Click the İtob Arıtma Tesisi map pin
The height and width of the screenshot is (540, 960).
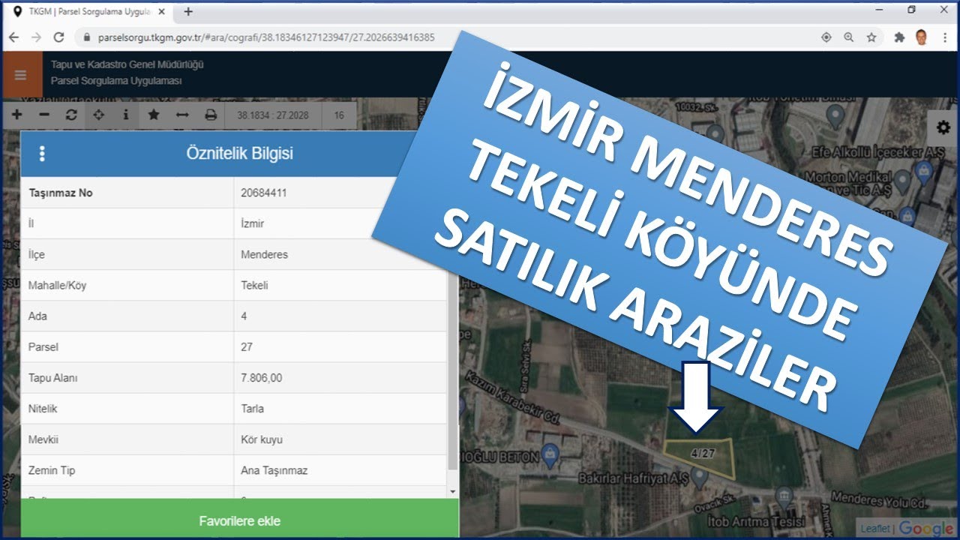pyautogui.click(x=784, y=496)
